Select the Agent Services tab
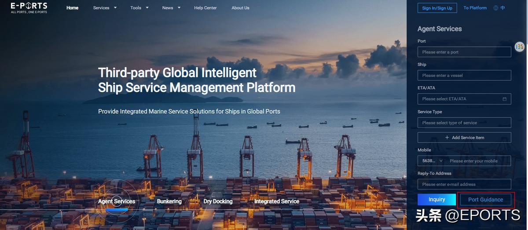 [117, 201]
